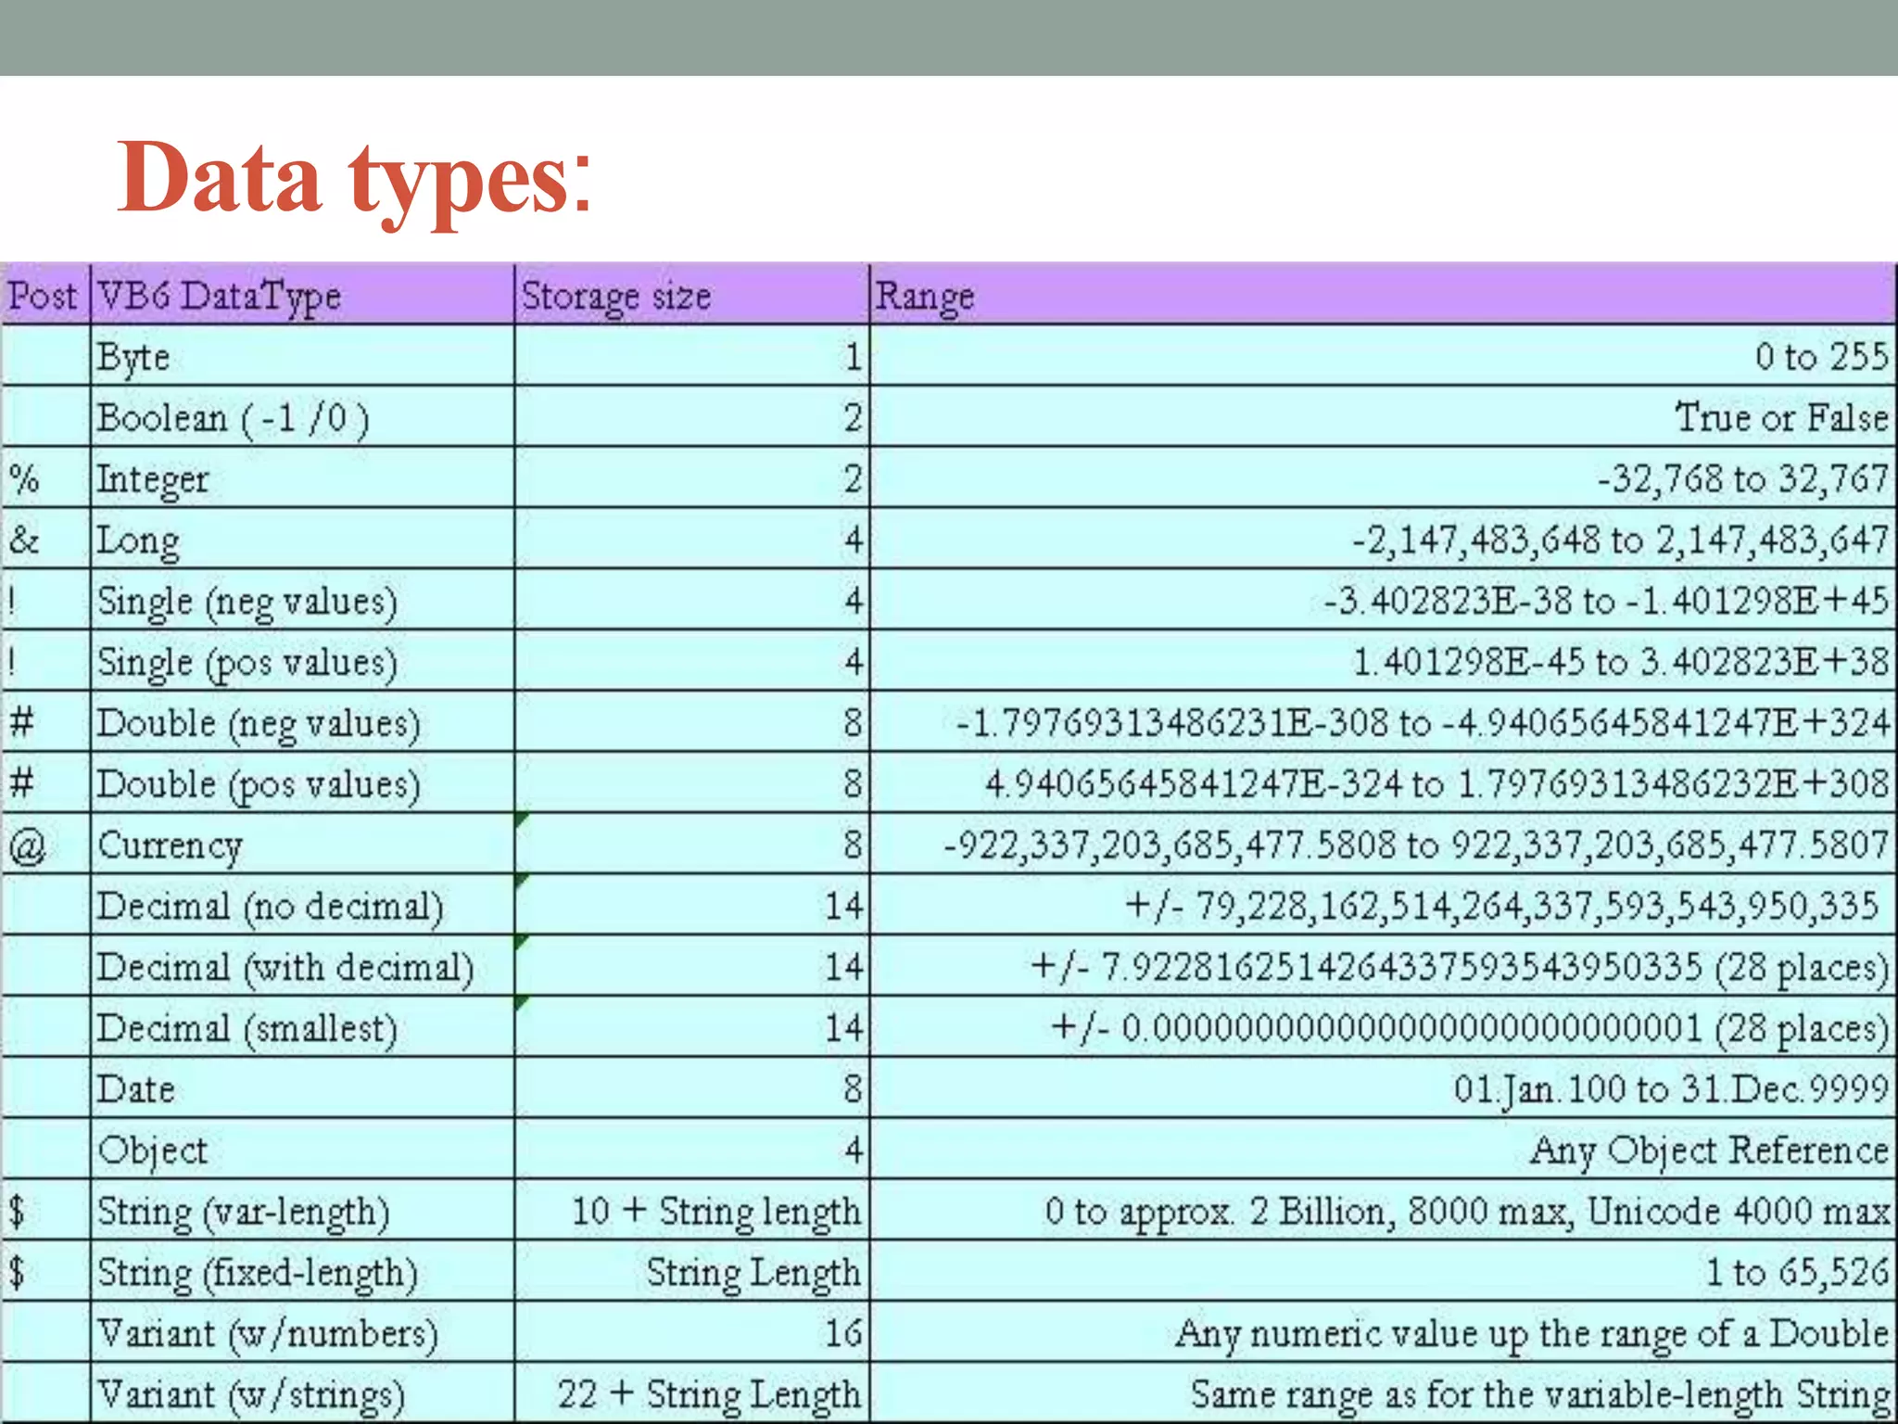Click the 'Double (neg values)' cell
1898x1424 pixels.
303,723
